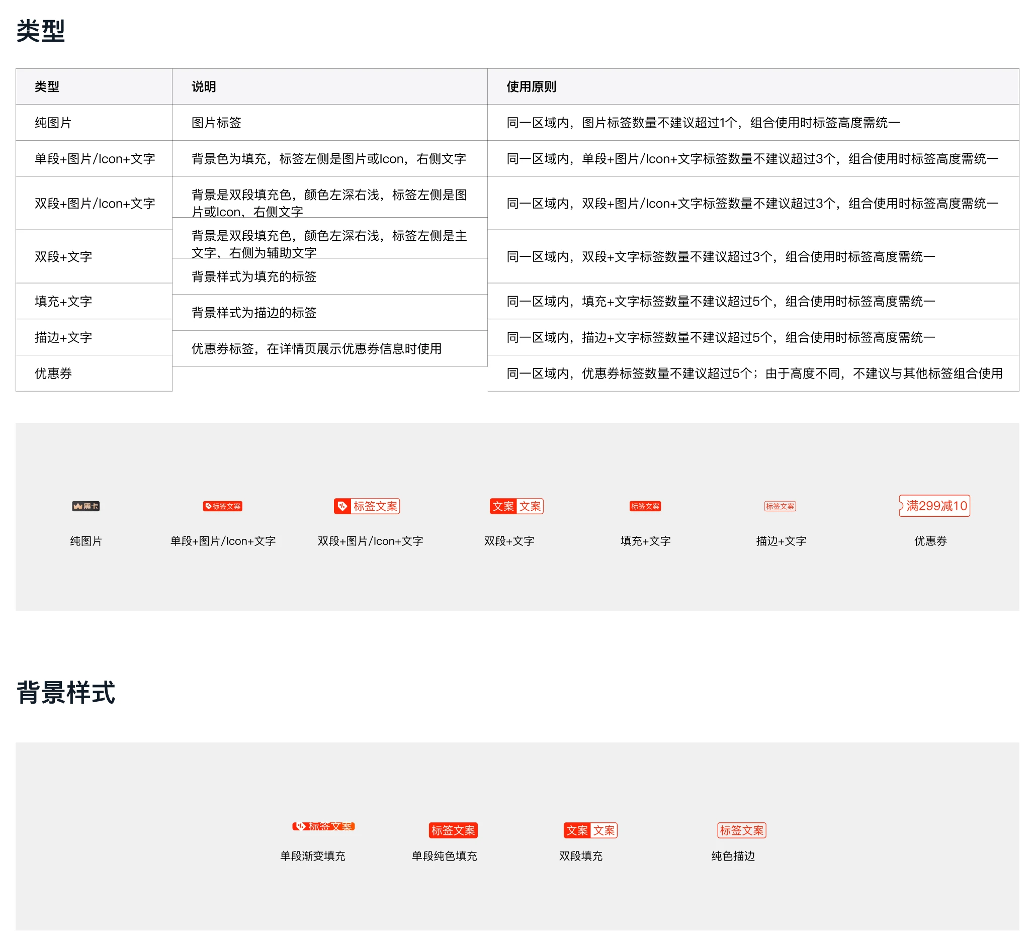Click the 双段+图片/Icon+文字 caption under the tag

370,541
